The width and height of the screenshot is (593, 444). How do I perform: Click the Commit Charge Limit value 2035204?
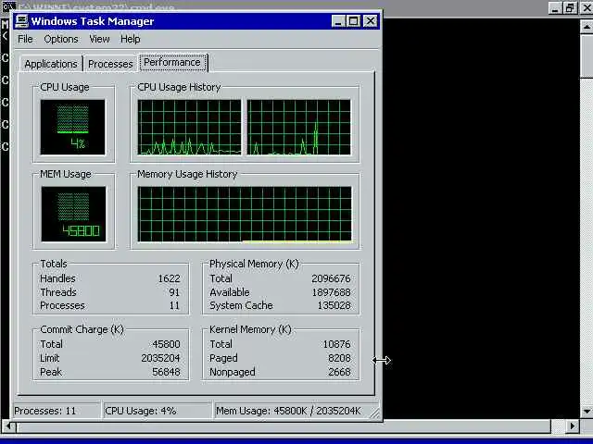(160, 358)
